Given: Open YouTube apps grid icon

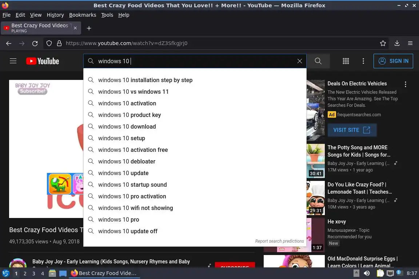Looking at the screenshot, I should (x=346, y=61).
